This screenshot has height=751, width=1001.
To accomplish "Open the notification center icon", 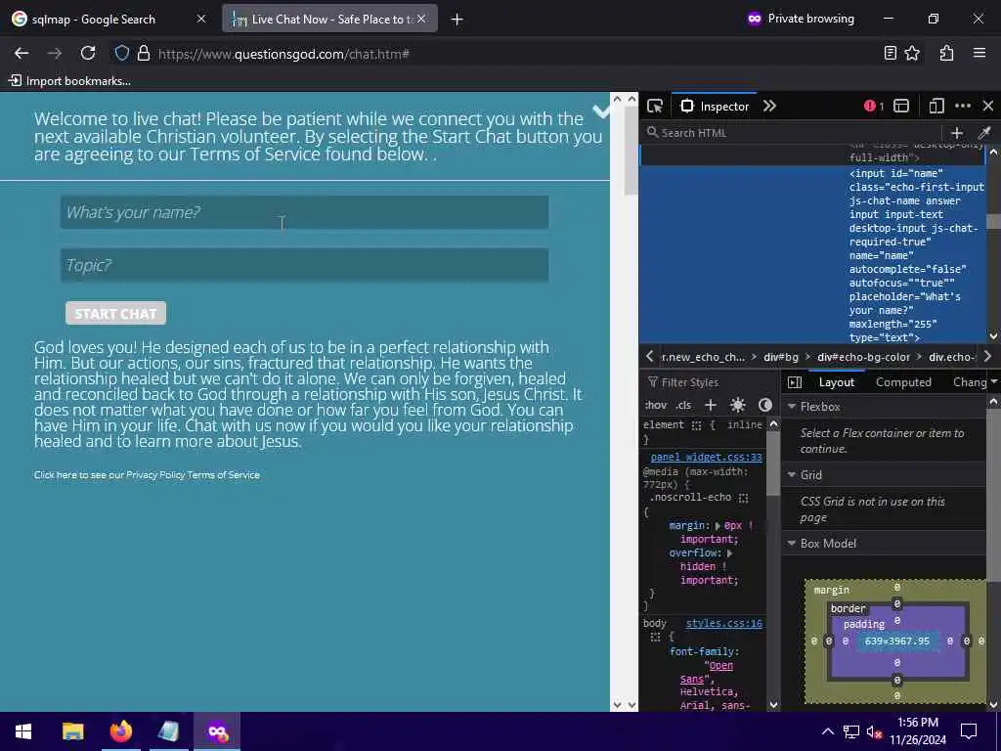I will point(969,731).
